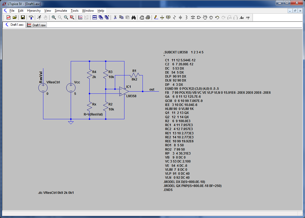Viewport: 305px width, 218px height.
Task: Click the 'ResVal' net label
Action: 41,77
